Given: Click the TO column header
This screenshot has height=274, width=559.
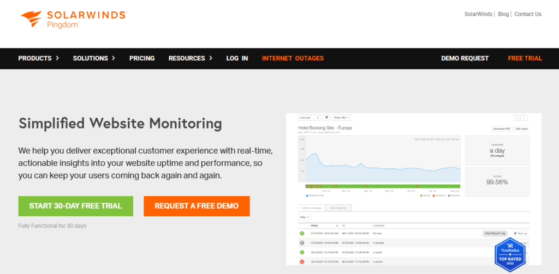Looking at the screenshot, I should 343,226.
